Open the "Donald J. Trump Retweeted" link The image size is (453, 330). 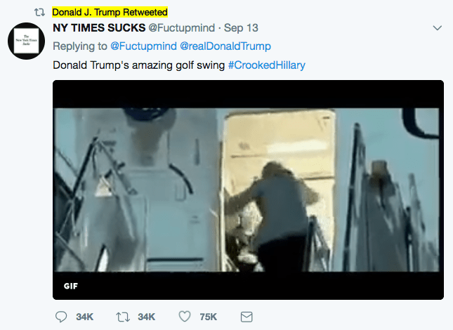pos(110,13)
